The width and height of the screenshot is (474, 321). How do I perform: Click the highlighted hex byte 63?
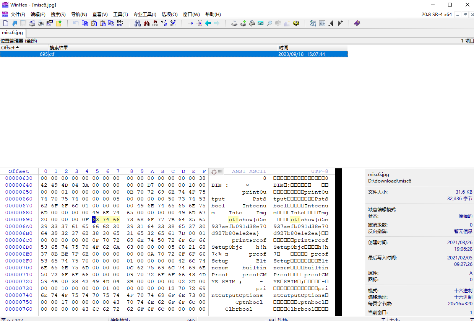pyautogui.click(x=96, y=220)
